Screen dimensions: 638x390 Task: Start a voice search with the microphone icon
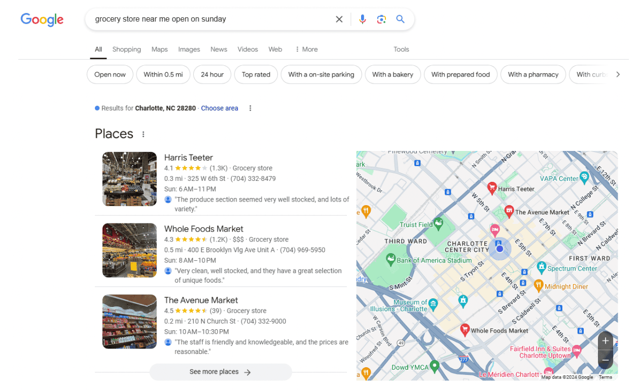(x=362, y=19)
